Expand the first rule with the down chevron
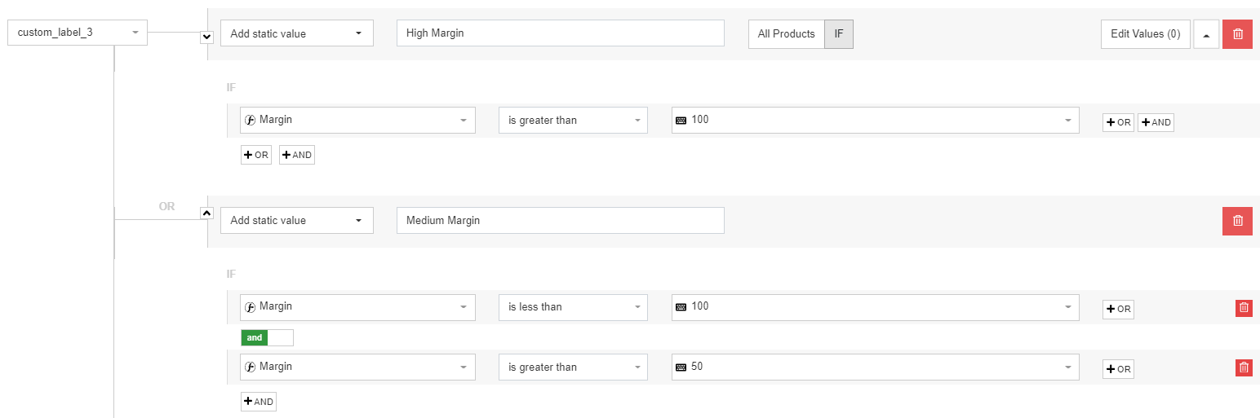This screenshot has height=418, width=1260. pyautogui.click(x=206, y=37)
